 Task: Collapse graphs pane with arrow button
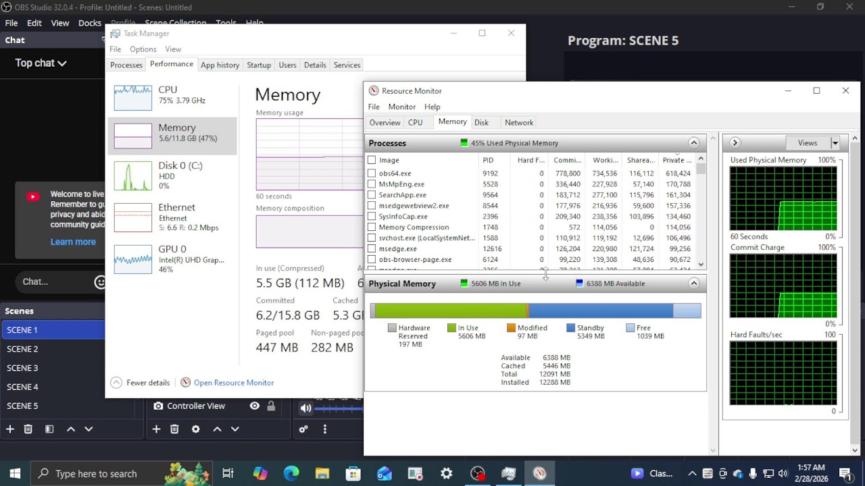[x=735, y=143]
